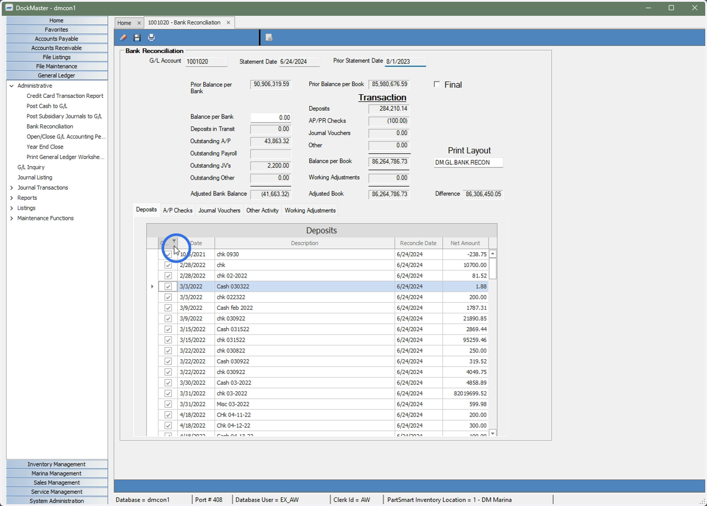707x506 pixels.
Task: Uncheck the chk 0930 deposit row checkbox
Action: click(x=168, y=254)
